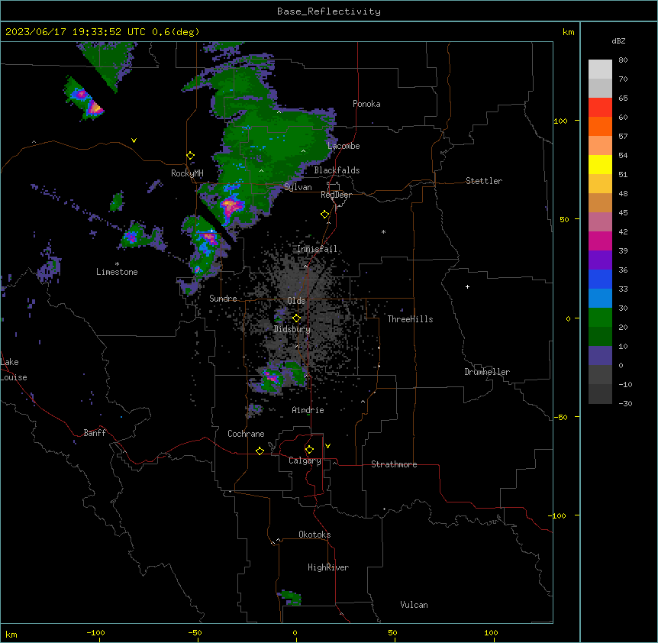This screenshot has width=658, height=643.
Task: Click the yellow V marker northwest of RockyMH
Action: pyautogui.click(x=134, y=141)
